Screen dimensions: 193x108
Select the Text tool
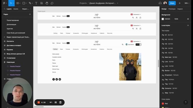coord(36,3)
